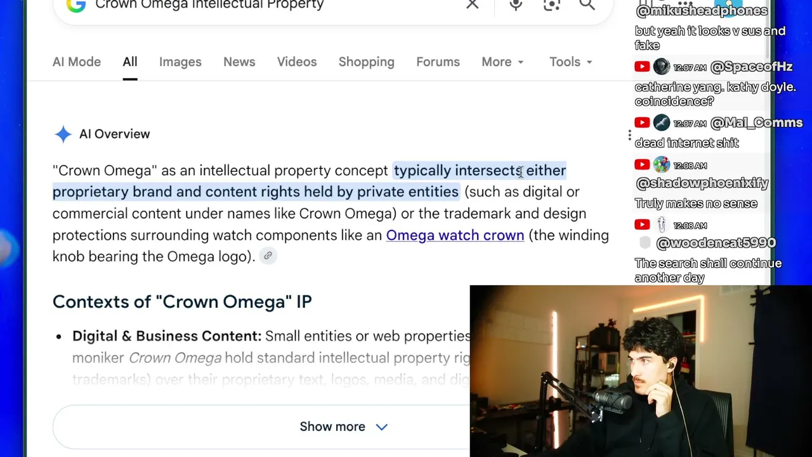This screenshot has height=457, width=812.
Task: Submit search with magnifier icon
Action: pos(587,4)
